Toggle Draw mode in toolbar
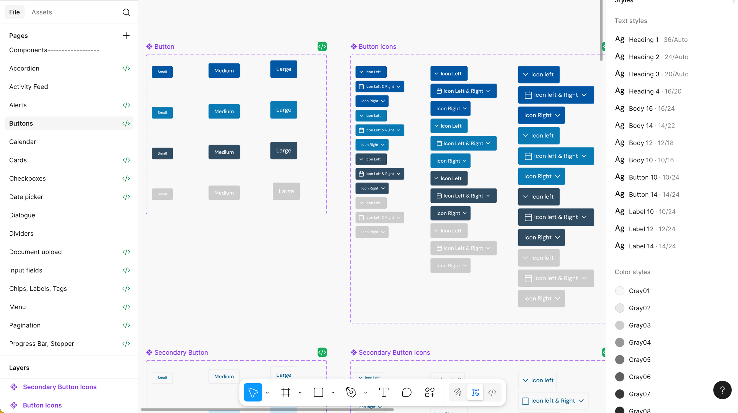The width and height of the screenshot is (738, 413). coord(458,392)
